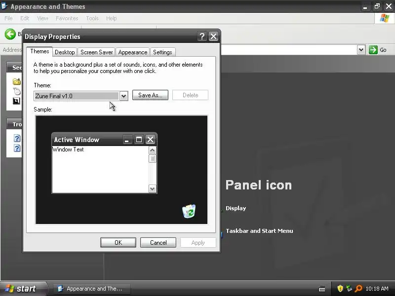Image resolution: width=395 pixels, height=296 pixels.
Task: Click the Apply button
Action: pos(198,242)
